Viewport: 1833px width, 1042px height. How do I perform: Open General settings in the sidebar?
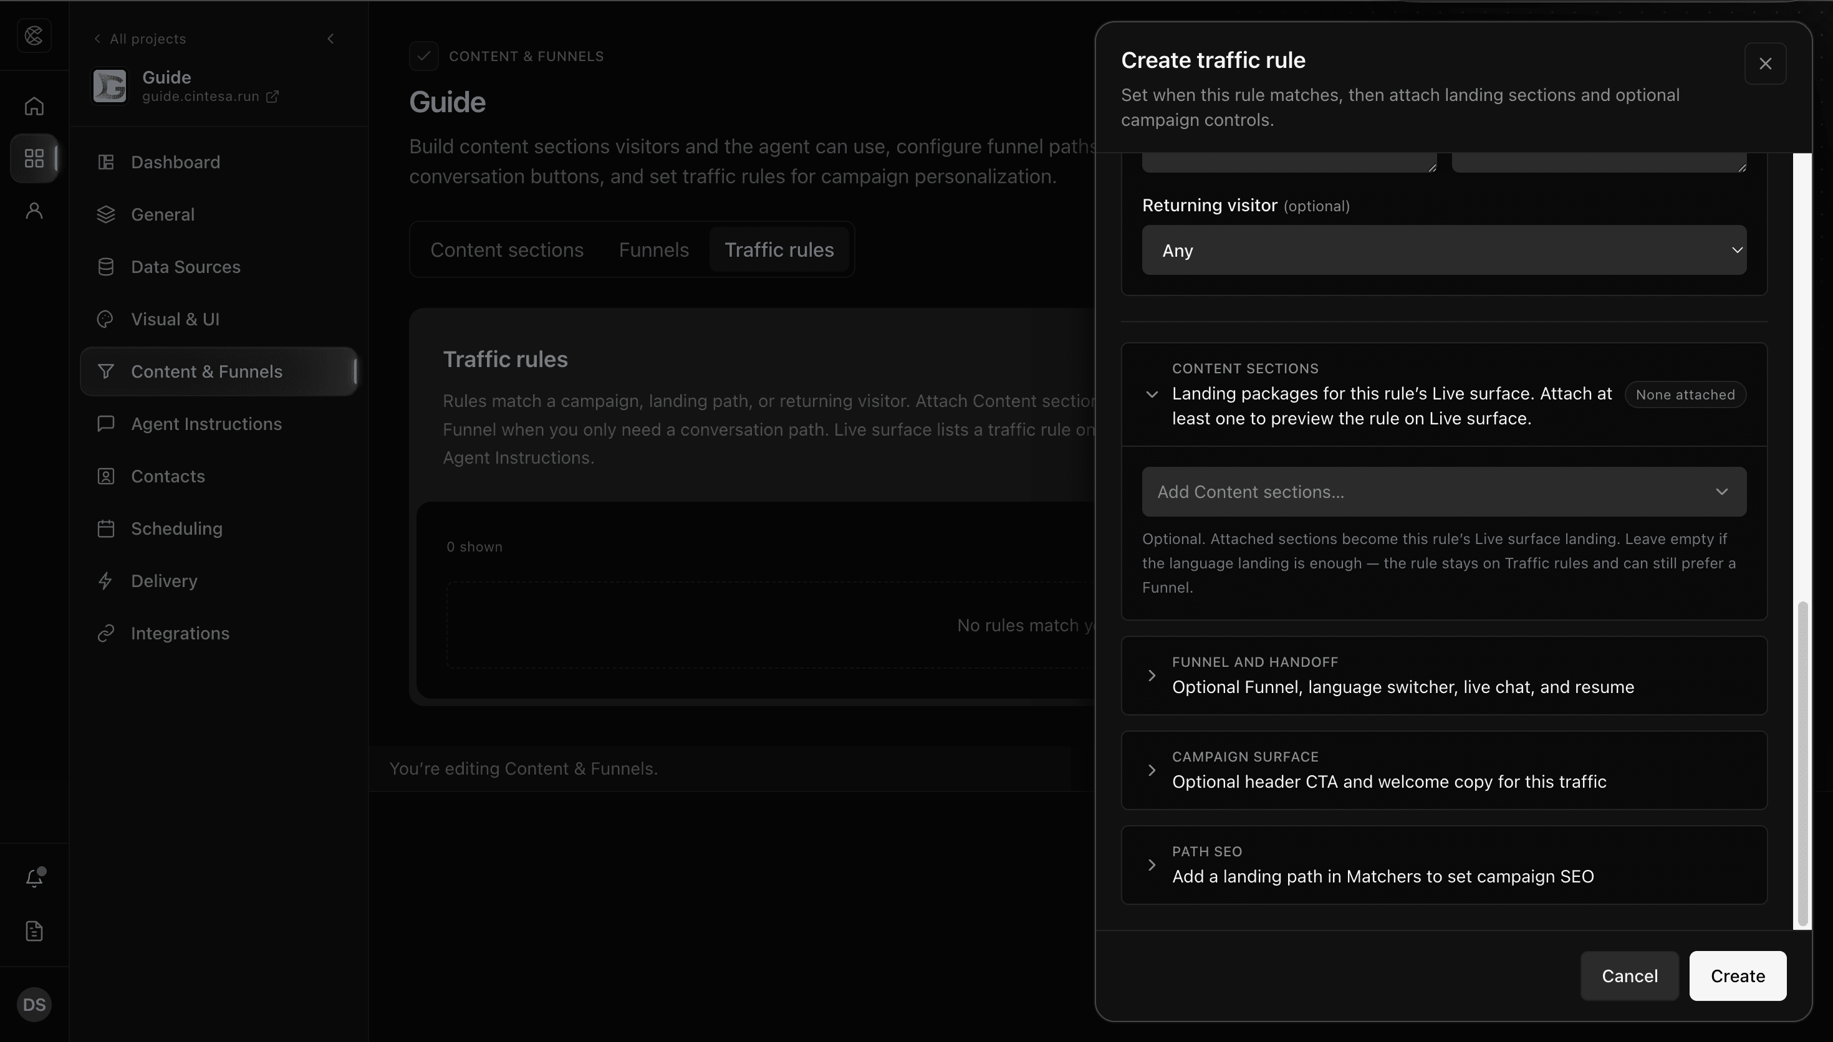219,215
